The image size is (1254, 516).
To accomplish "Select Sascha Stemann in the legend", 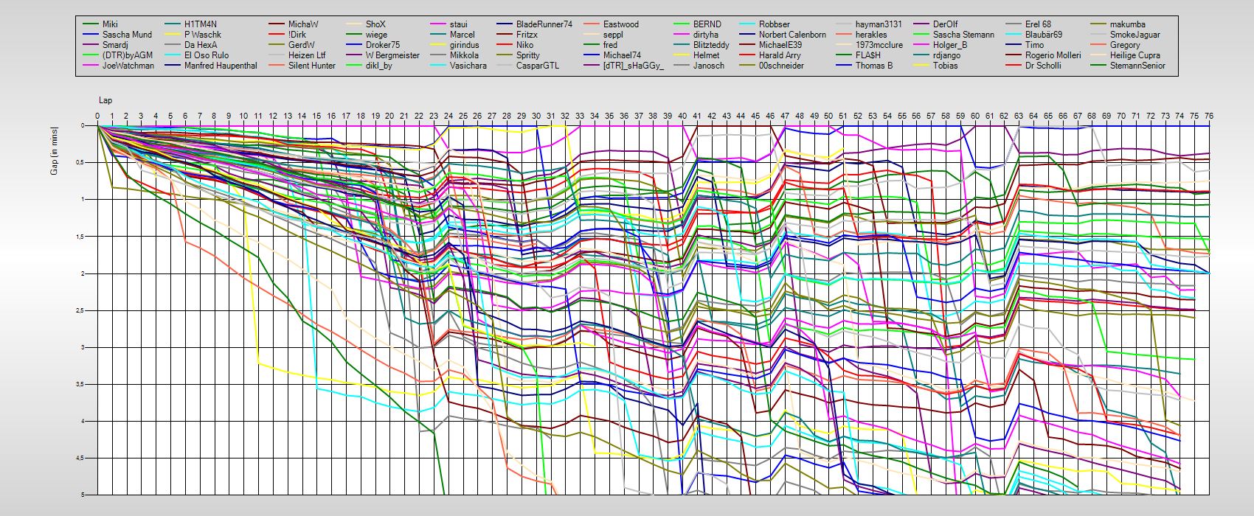I will point(963,35).
